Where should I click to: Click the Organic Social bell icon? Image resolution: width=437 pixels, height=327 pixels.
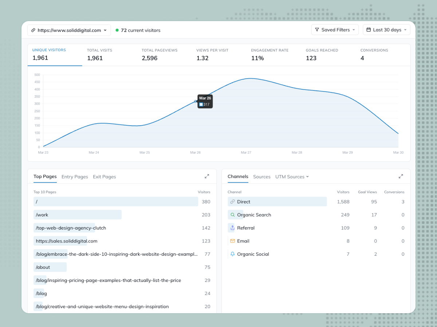(x=233, y=254)
